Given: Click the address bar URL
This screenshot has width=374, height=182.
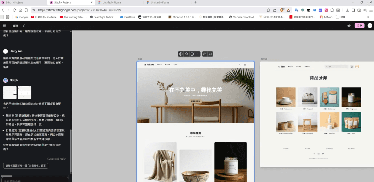Looking at the screenshot, I should (x=79, y=10).
